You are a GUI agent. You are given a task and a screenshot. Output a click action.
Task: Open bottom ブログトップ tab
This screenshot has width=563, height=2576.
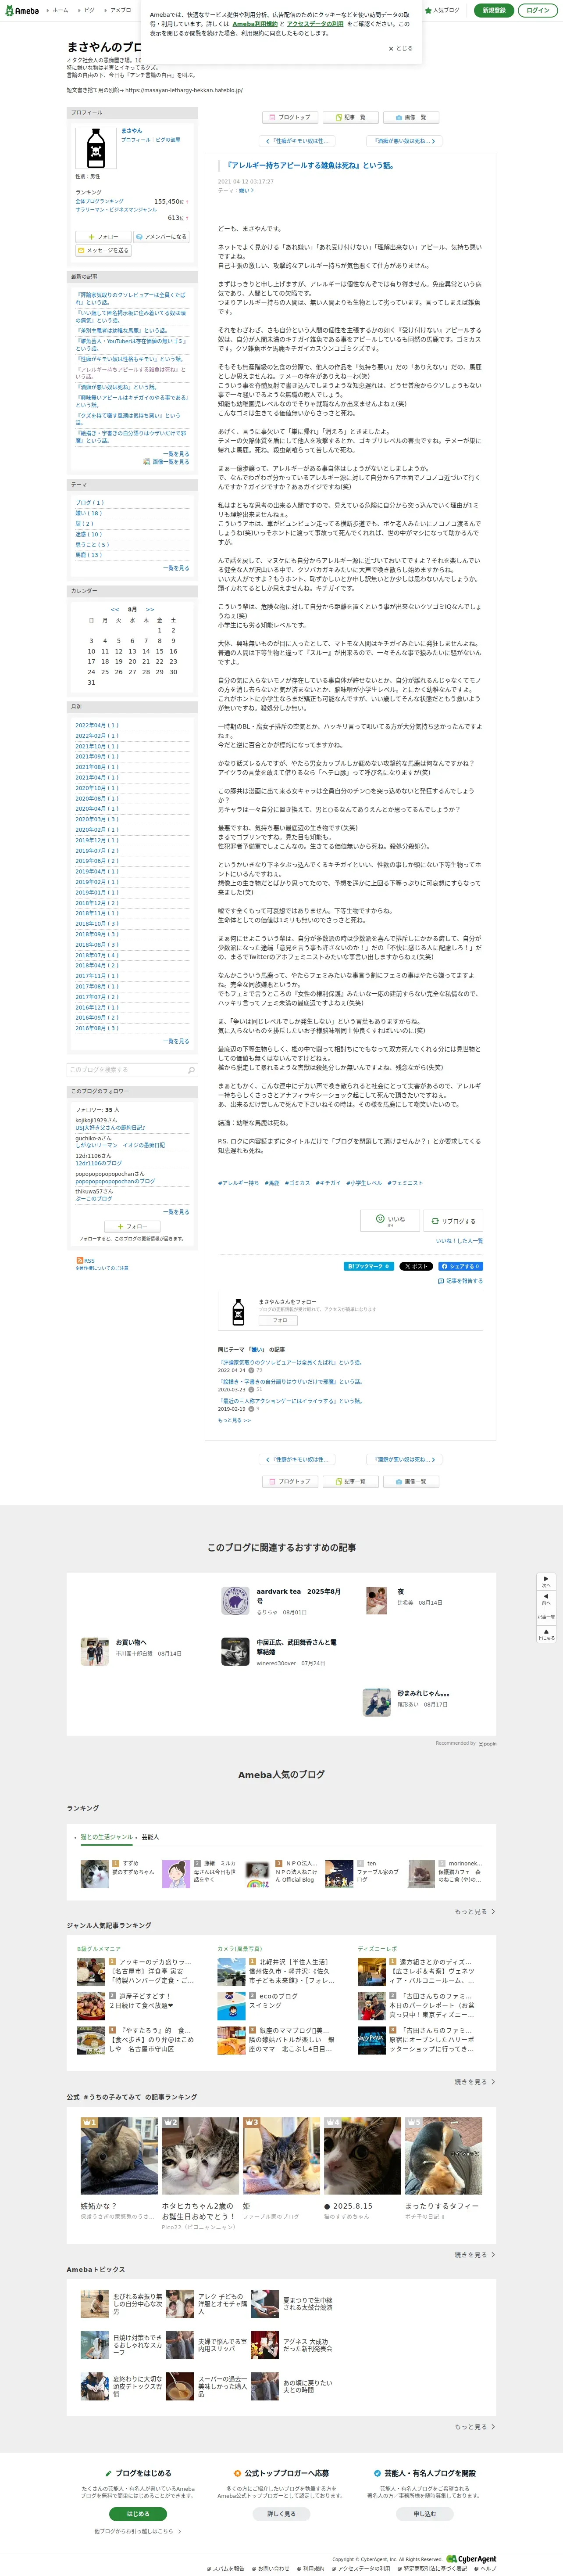[x=290, y=1481]
